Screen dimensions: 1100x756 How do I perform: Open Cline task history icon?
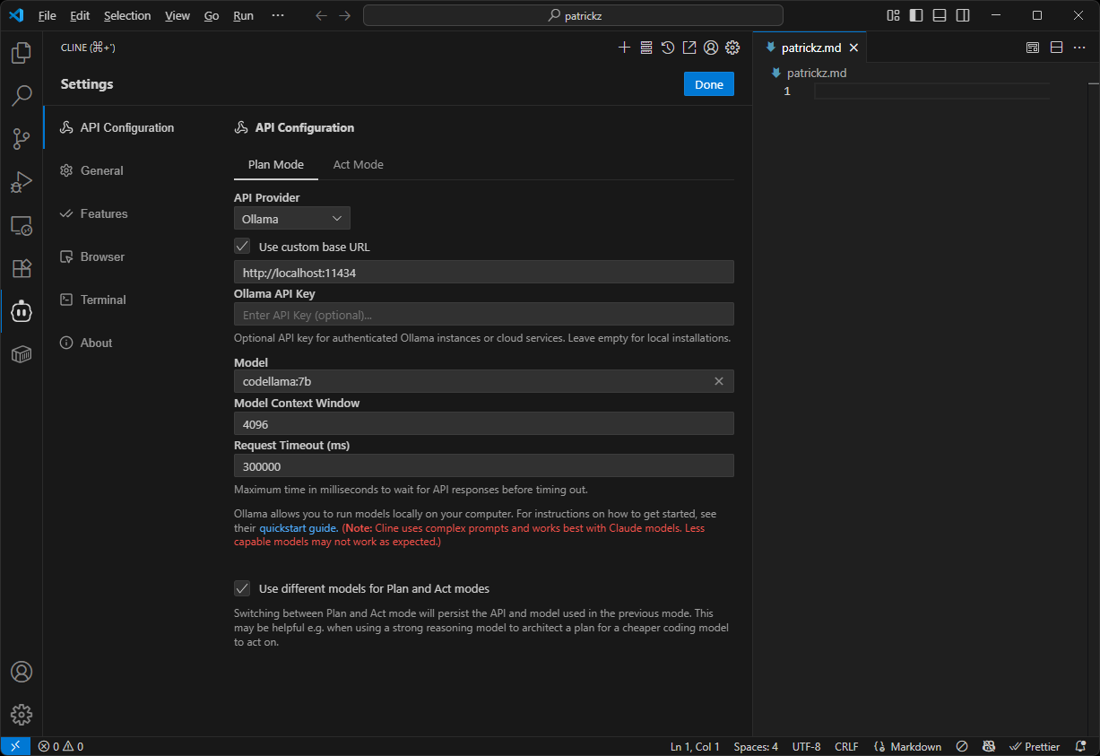(x=668, y=48)
